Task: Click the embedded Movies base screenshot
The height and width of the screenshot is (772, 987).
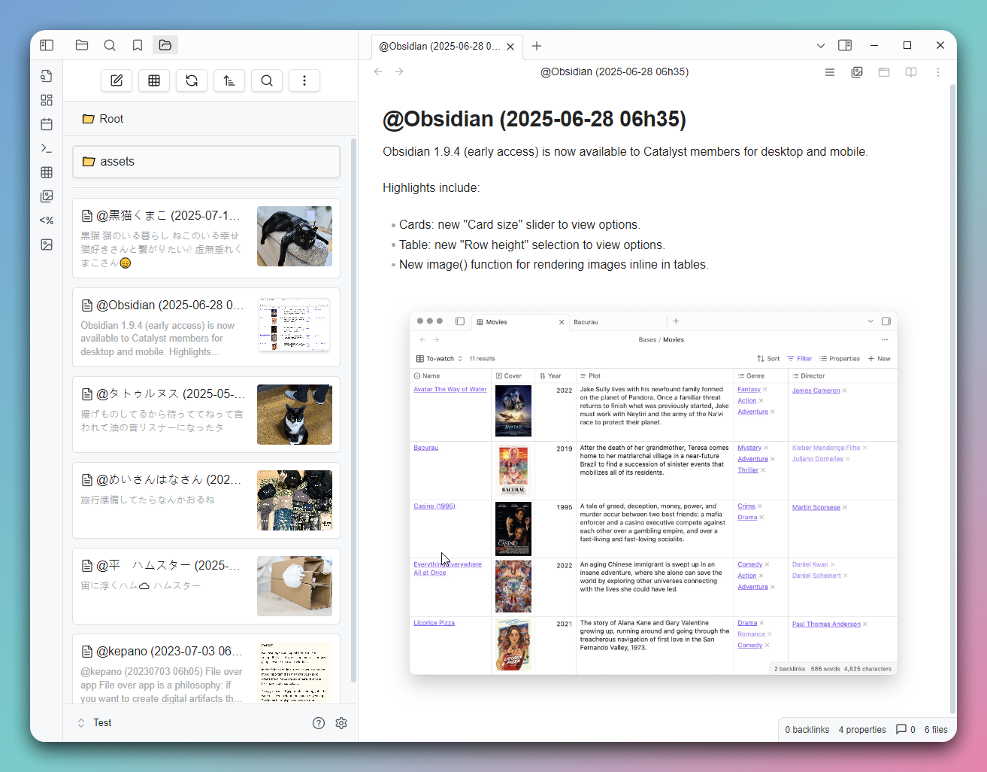Action: tap(653, 493)
